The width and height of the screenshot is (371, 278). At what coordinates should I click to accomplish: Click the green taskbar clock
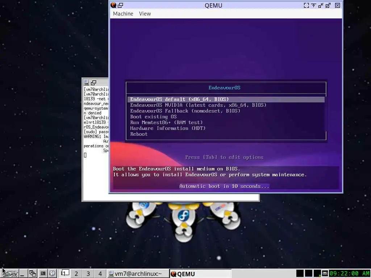point(350,274)
